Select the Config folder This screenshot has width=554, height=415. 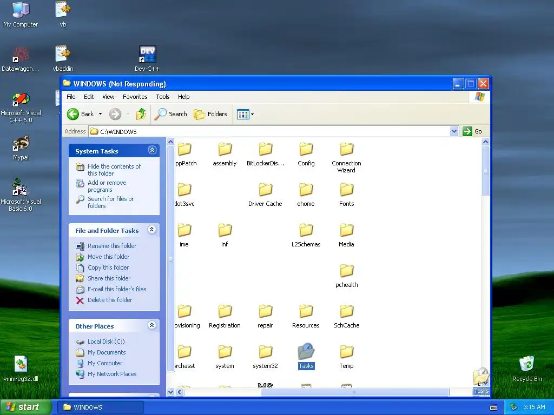coord(306,154)
